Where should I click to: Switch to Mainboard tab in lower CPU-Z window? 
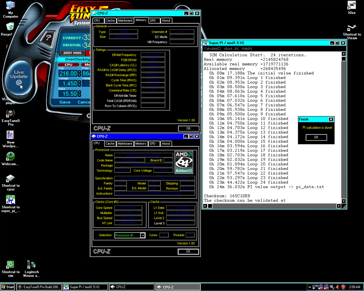[x=125, y=144]
